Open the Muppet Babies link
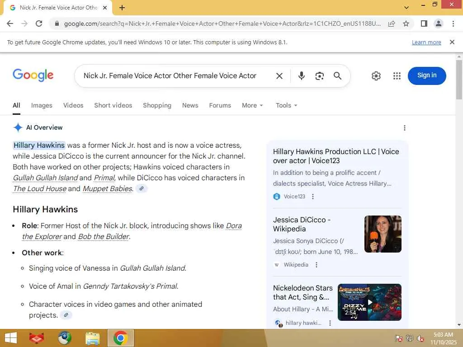 [108, 188]
